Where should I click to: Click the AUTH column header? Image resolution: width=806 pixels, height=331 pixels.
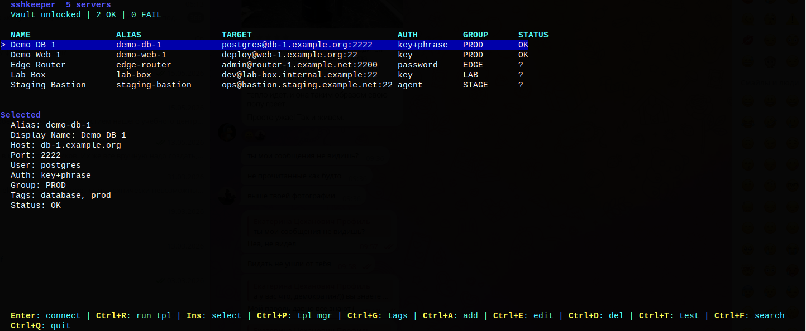click(x=408, y=35)
